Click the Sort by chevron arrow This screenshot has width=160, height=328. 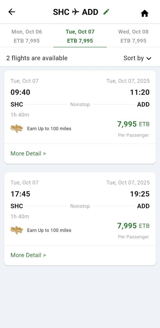point(149,58)
